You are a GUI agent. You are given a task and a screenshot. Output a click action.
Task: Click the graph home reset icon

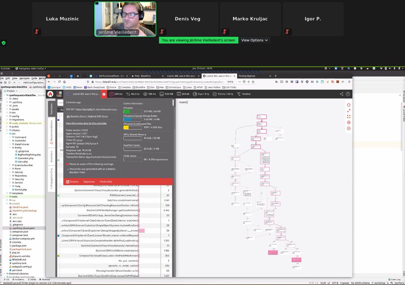pos(349,105)
